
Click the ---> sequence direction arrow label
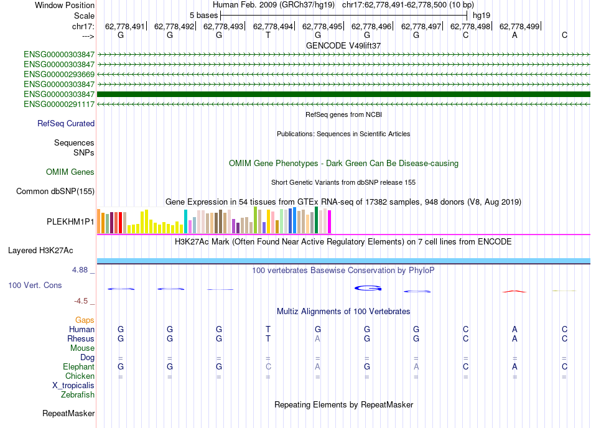tap(88, 37)
